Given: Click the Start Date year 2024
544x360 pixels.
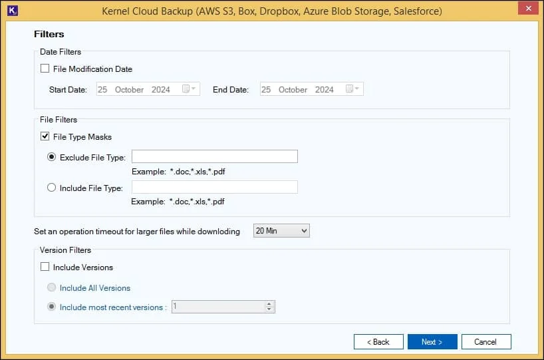Looking at the screenshot, I should pyautogui.click(x=161, y=90).
